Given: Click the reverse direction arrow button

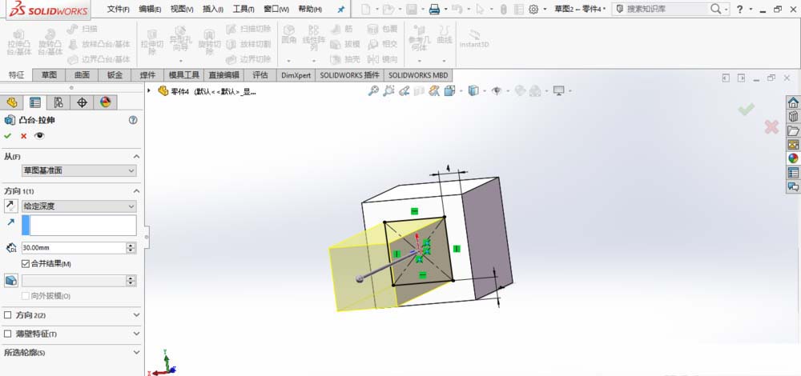Looking at the screenshot, I should (10, 206).
